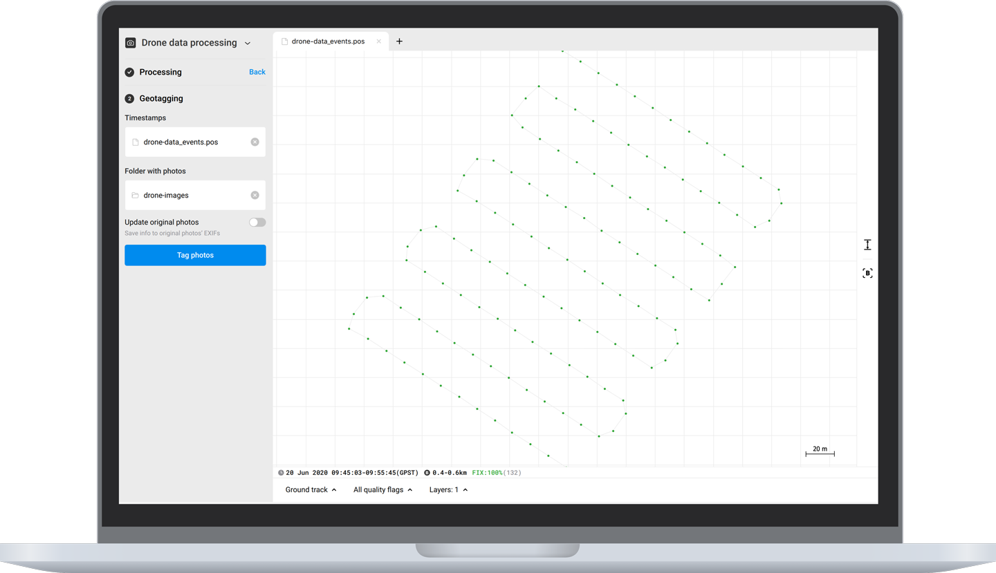The width and height of the screenshot is (996, 573).
Task: Switch to drone-data_events.pos tab
Action: click(x=328, y=41)
